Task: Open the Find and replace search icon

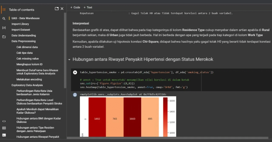Action: pyautogui.click(x=4, y=19)
